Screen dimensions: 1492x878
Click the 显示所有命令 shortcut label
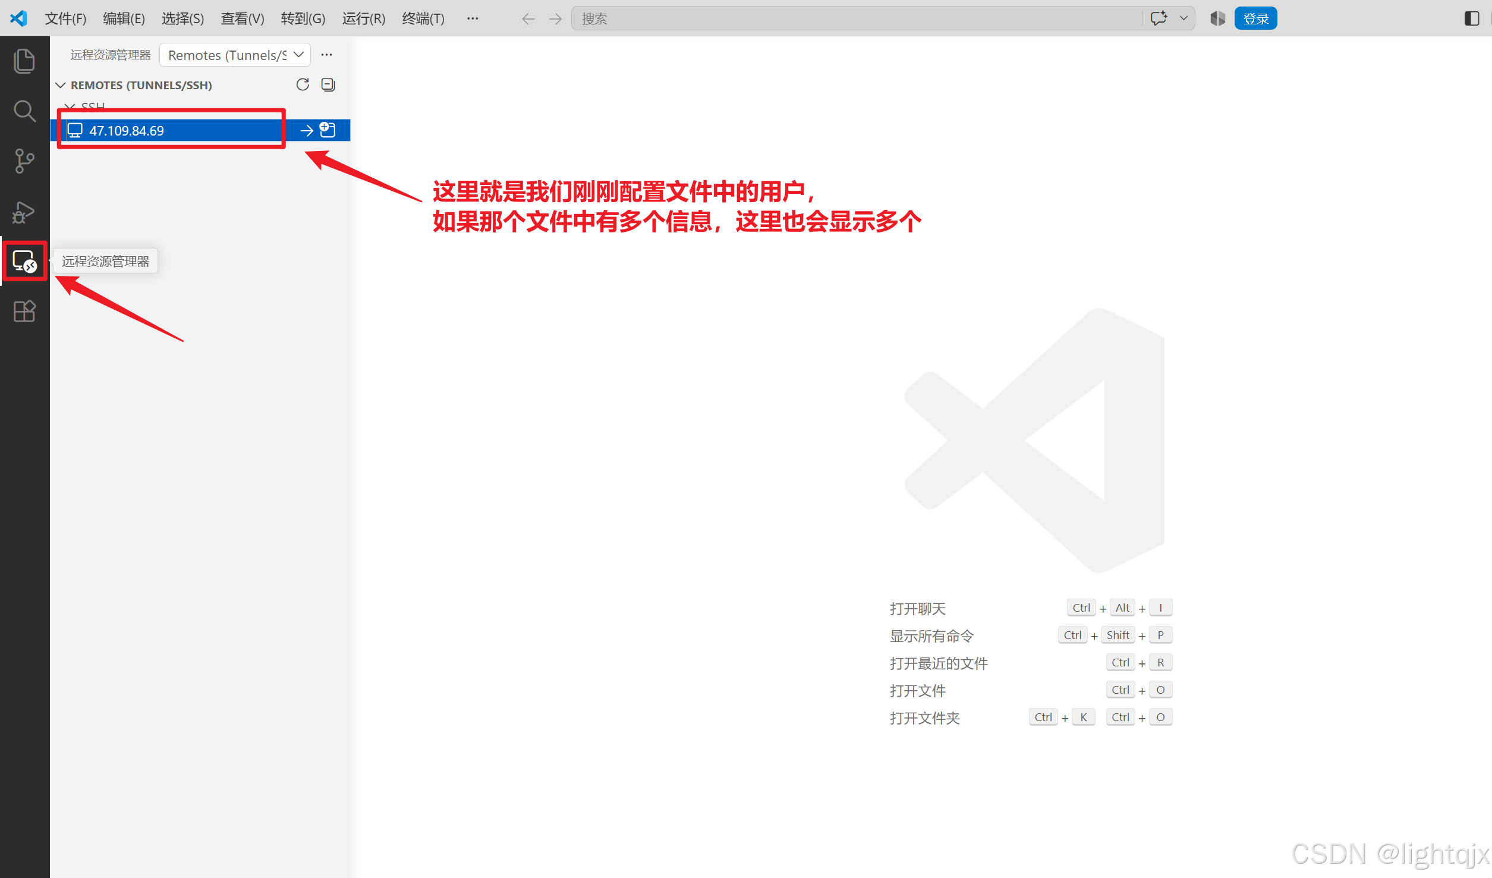click(931, 636)
